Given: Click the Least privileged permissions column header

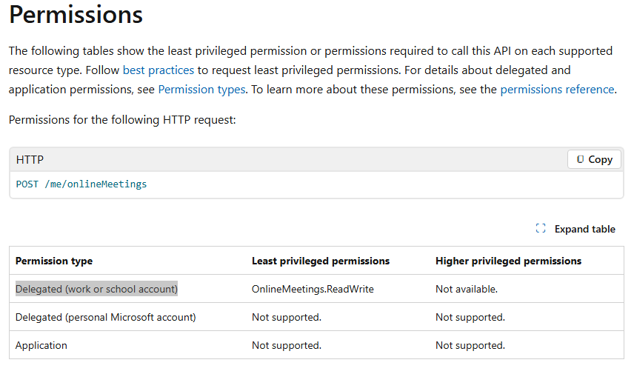Looking at the screenshot, I should [x=321, y=261].
